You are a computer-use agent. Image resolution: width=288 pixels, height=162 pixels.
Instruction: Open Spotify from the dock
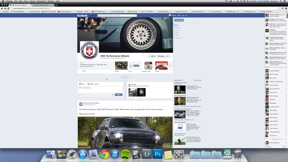pos(125,154)
